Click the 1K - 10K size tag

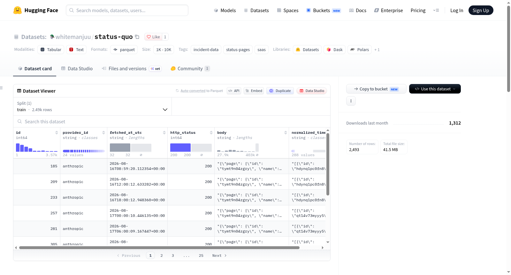point(164,50)
